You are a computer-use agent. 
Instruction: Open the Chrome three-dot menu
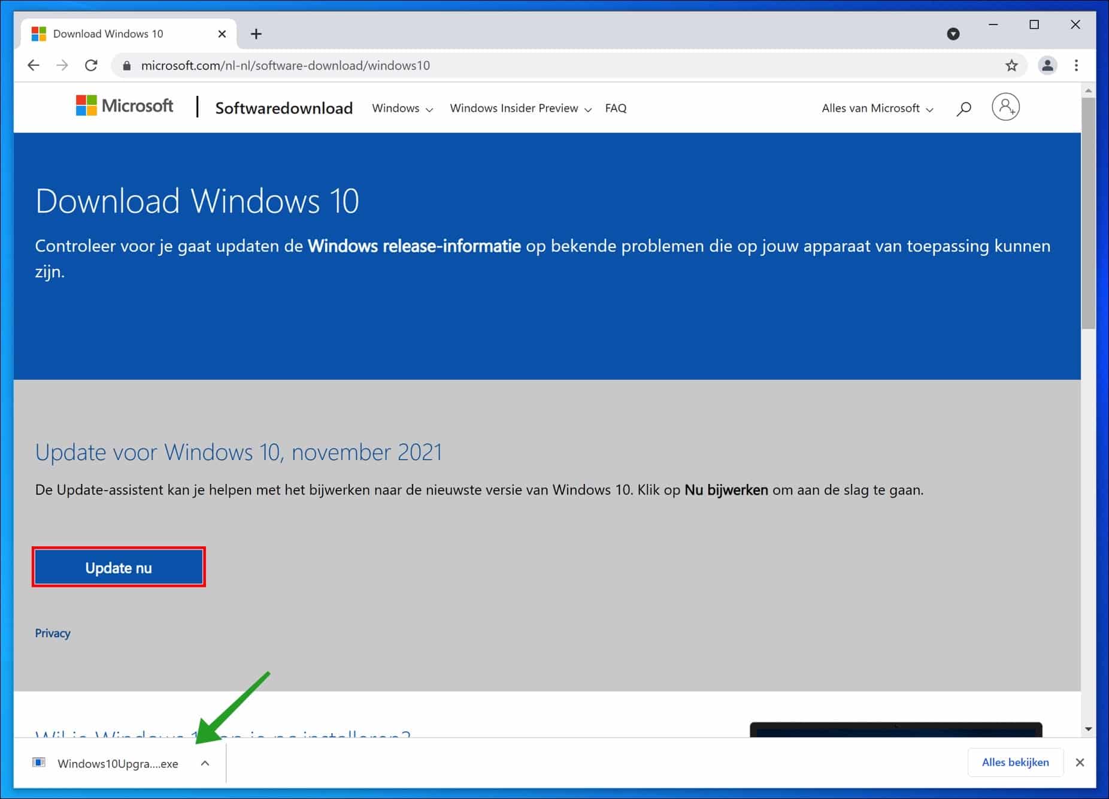click(1077, 66)
